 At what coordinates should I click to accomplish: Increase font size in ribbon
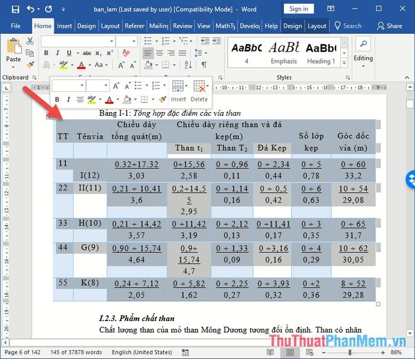click(x=121, y=65)
